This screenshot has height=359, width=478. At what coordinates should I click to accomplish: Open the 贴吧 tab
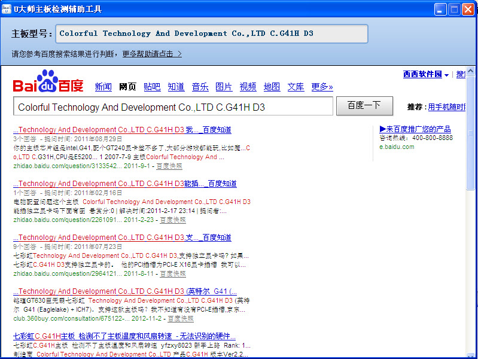152,87
